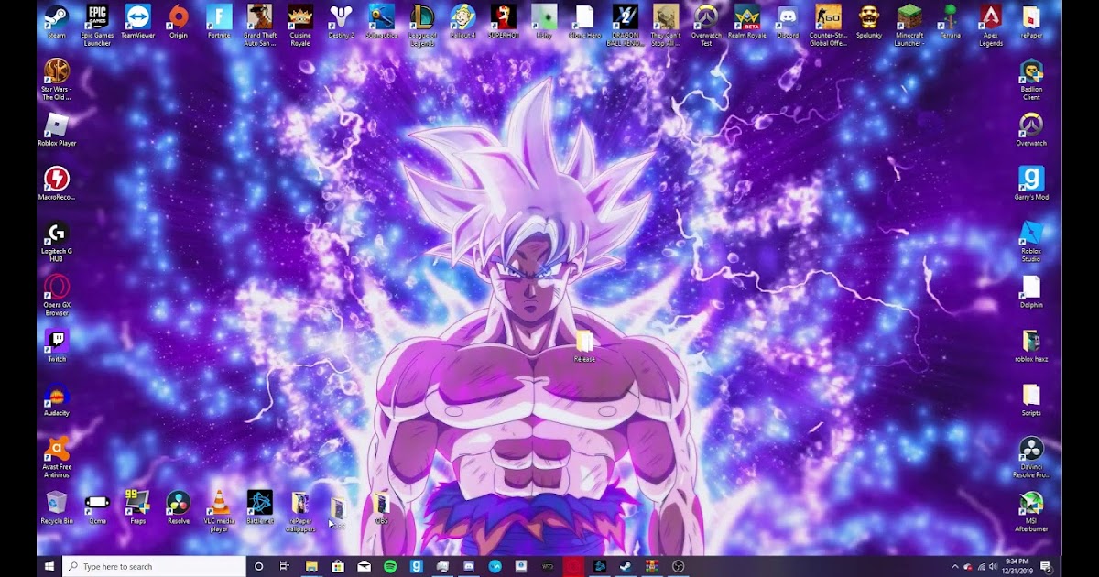Select Star Wars The Old Republic icon
This screenshot has width=1099, height=577.
click(x=57, y=79)
